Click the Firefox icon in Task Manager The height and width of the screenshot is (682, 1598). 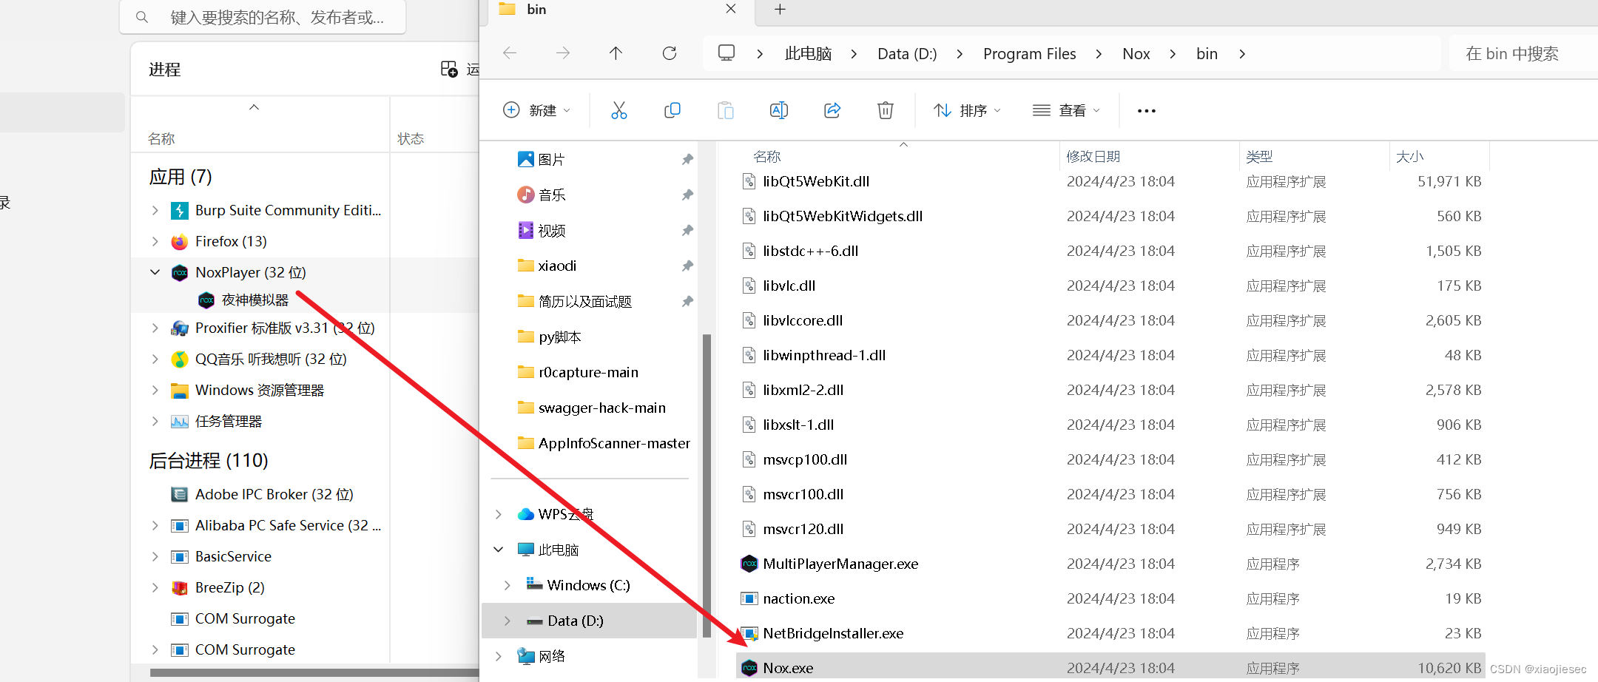point(180,242)
